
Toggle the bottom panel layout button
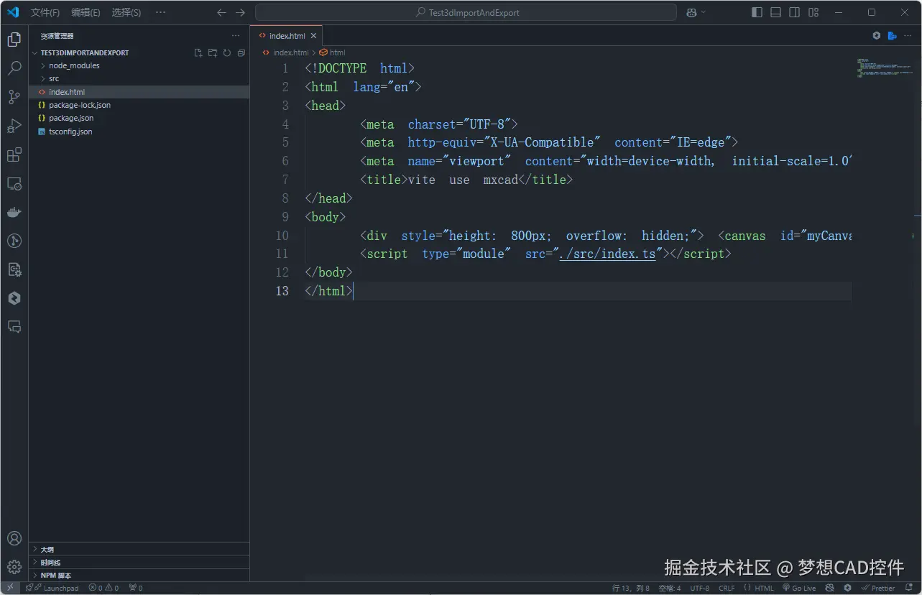pyautogui.click(x=775, y=12)
